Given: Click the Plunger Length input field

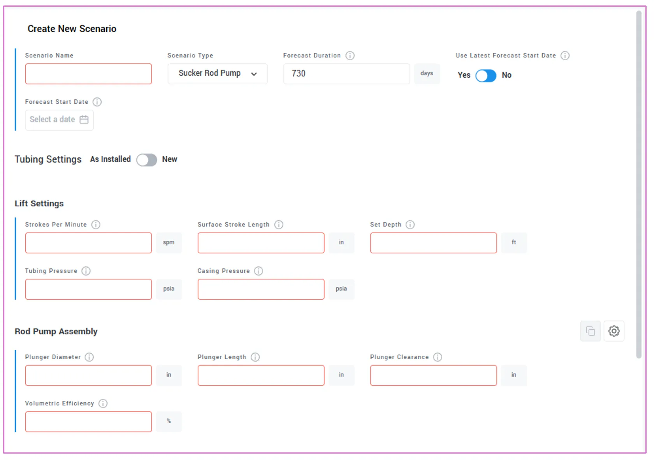Looking at the screenshot, I should (x=261, y=375).
